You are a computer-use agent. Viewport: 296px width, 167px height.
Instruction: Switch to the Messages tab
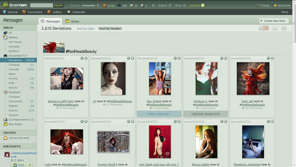pos(50,21)
